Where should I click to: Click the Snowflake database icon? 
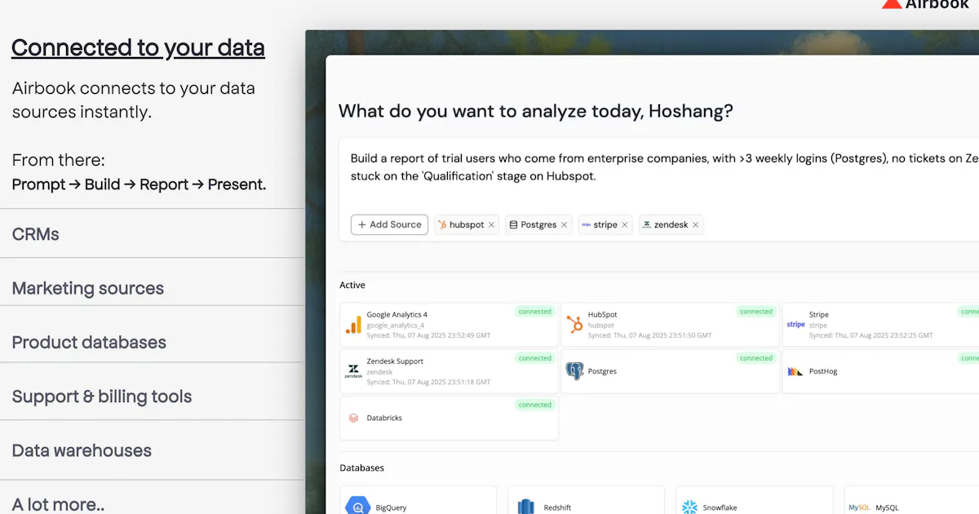coord(690,507)
